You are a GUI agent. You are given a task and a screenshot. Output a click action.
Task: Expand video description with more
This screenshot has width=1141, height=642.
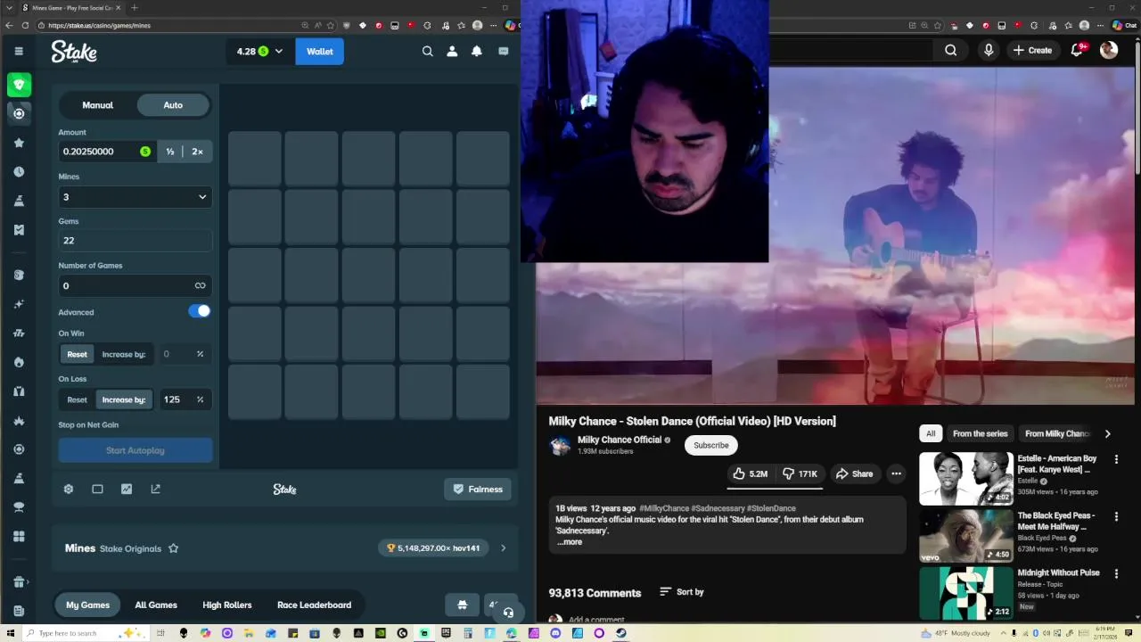570,542
